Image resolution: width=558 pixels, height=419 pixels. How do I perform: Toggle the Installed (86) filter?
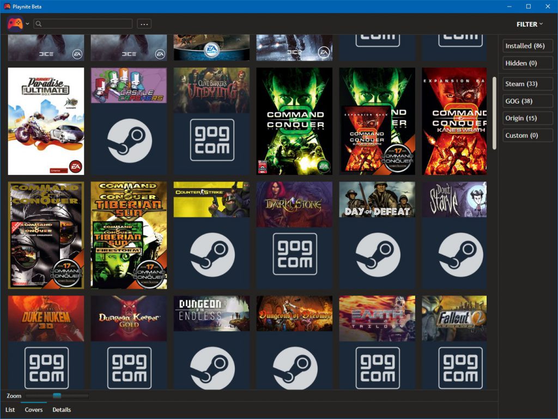pos(527,46)
